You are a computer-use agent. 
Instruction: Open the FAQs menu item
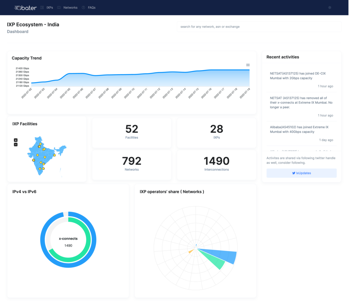click(x=91, y=8)
